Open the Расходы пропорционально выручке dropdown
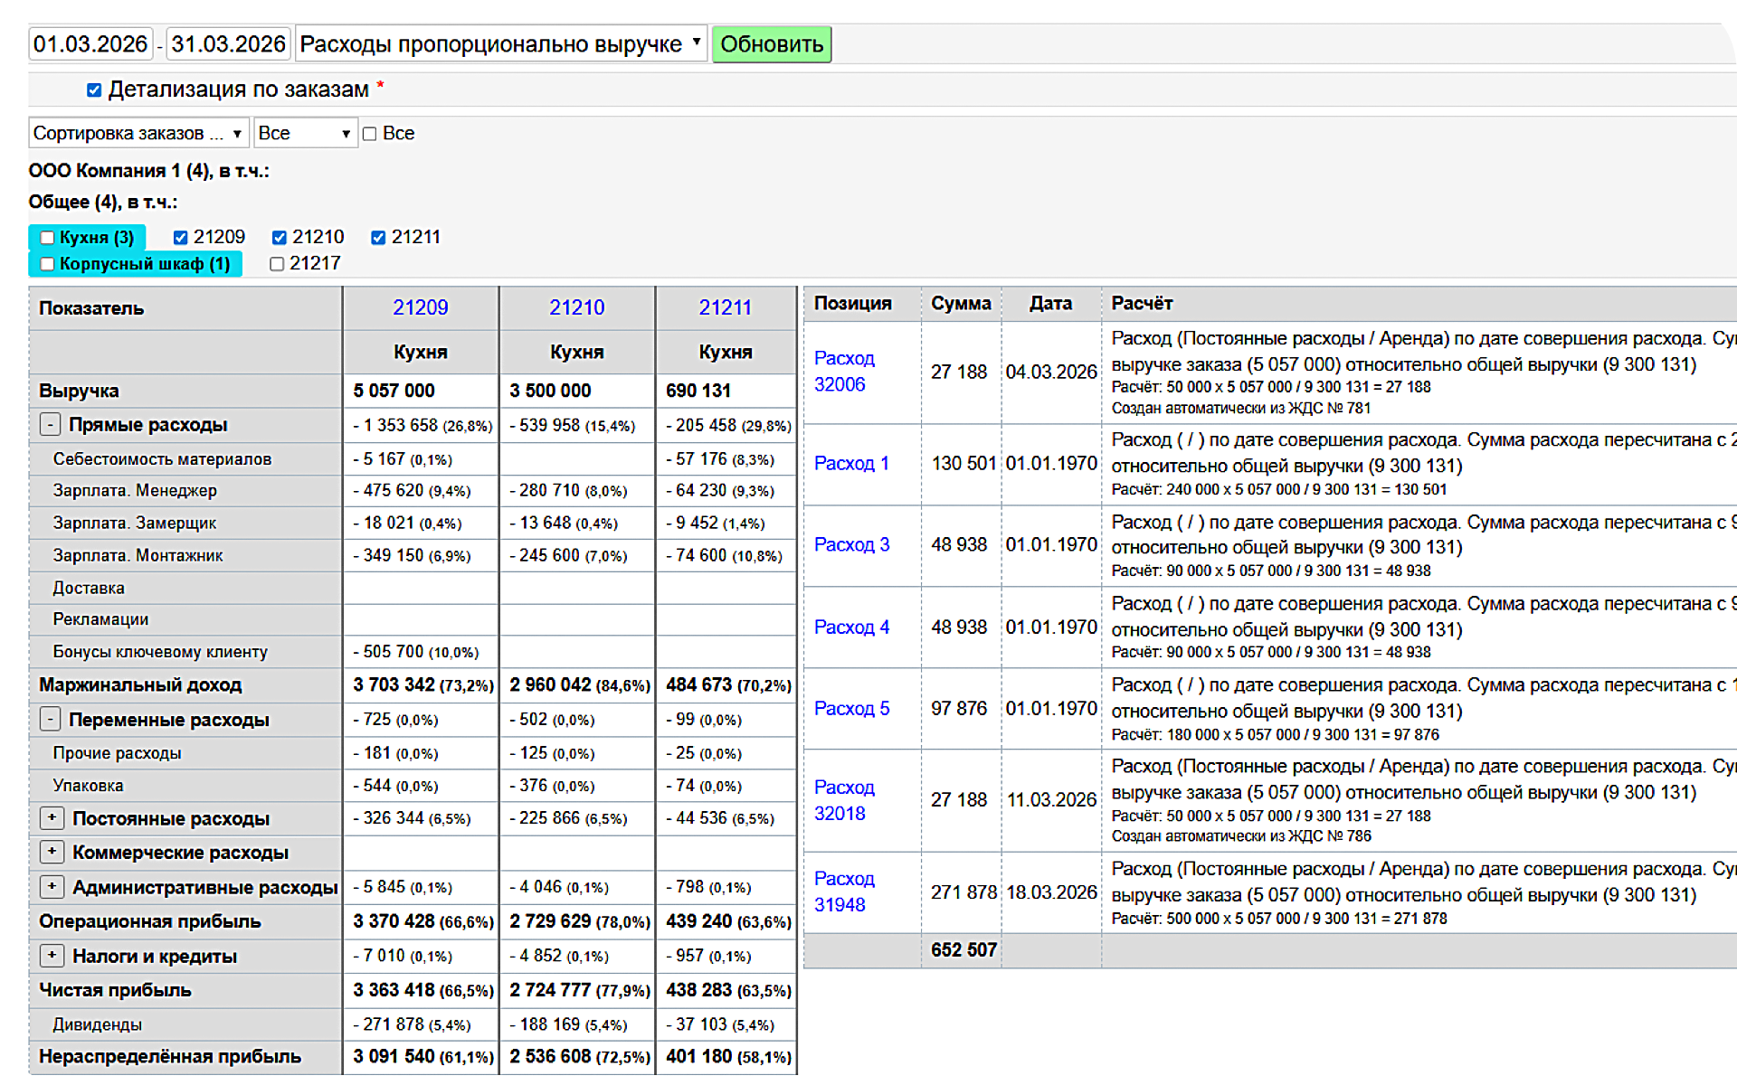 pos(500,43)
